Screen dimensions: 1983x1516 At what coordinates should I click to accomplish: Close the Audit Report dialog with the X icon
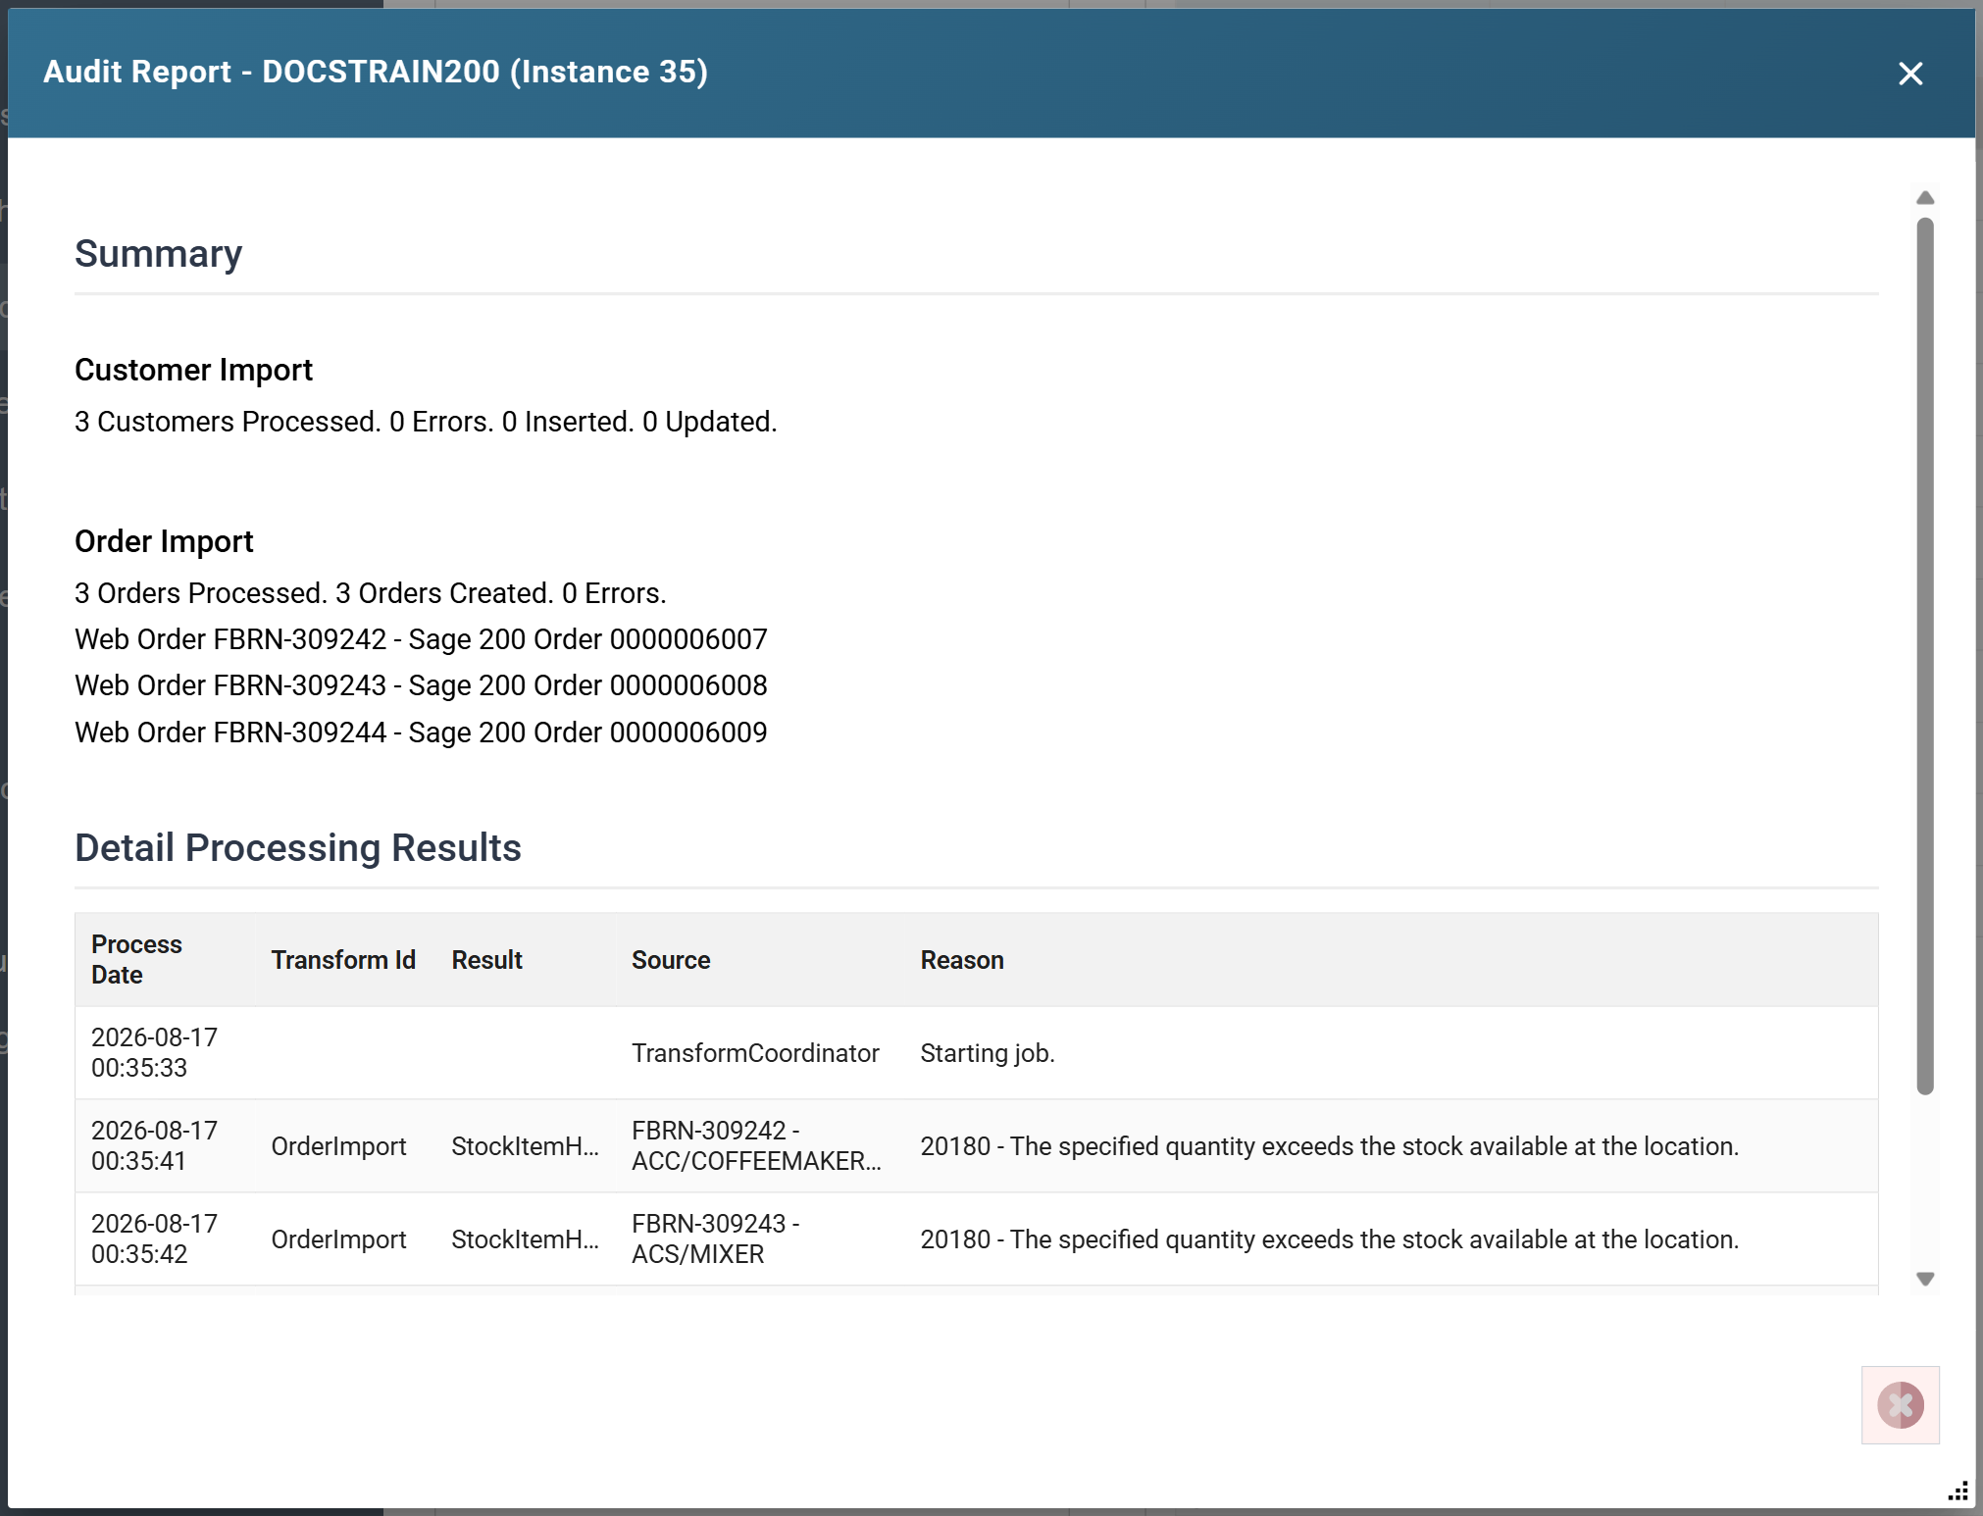coord(1909,74)
